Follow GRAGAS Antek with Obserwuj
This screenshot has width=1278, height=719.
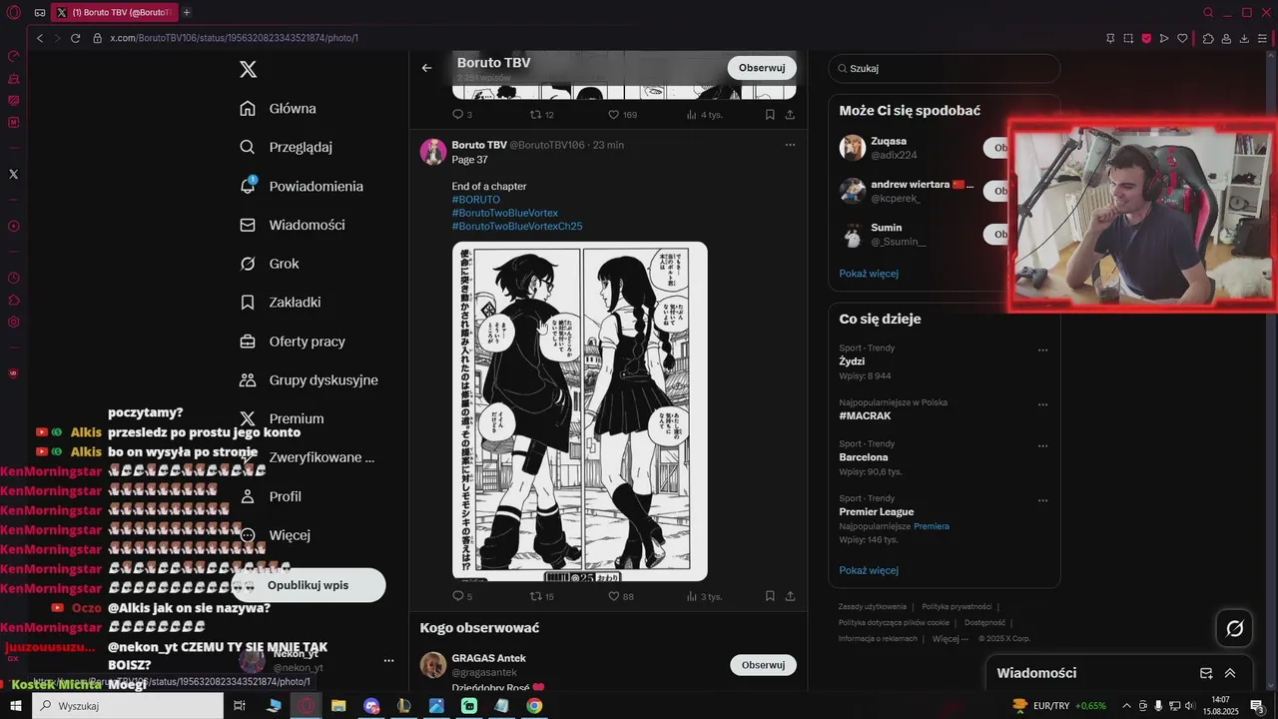pyautogui.click(x=762, y=665)
